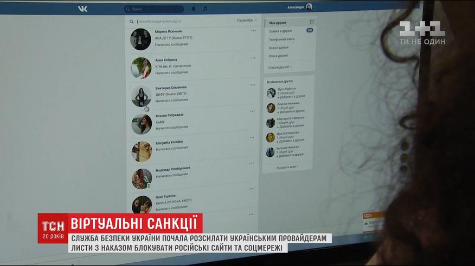
Task: Open three-dots menu for Анна Кобрина
Action: click(x=253, y=57)
